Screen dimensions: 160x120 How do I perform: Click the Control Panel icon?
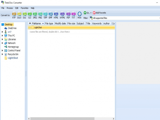[x=6, y=50]
